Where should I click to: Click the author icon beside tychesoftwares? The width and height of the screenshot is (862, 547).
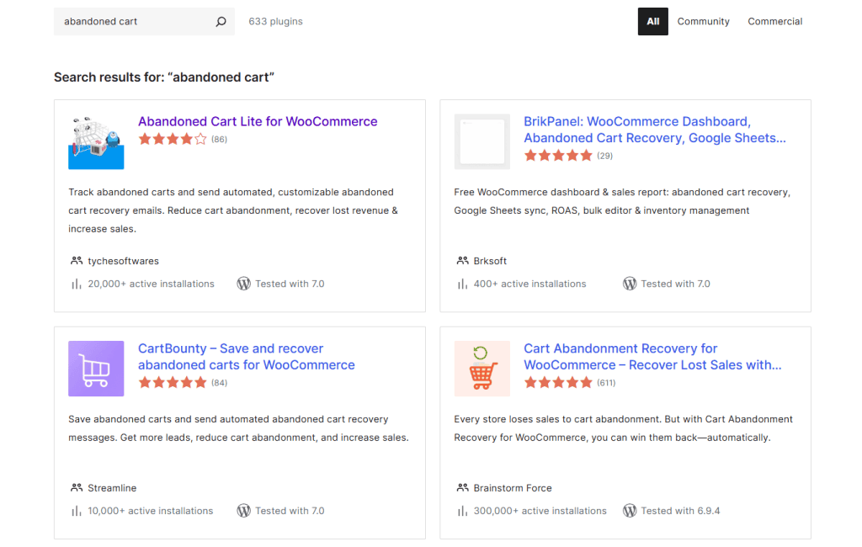(77, 261)
